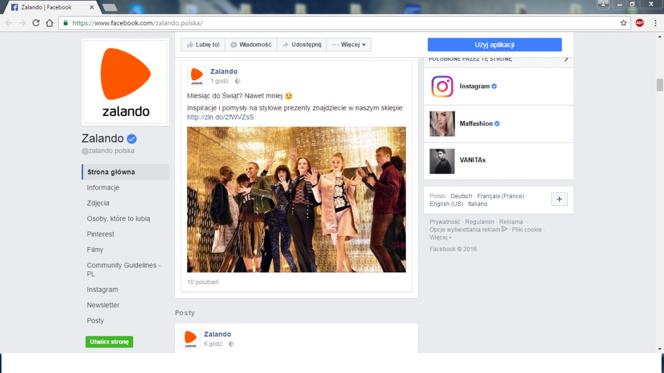
Task: Expand the liked pages chevron arrow
Action: (566, 59)
